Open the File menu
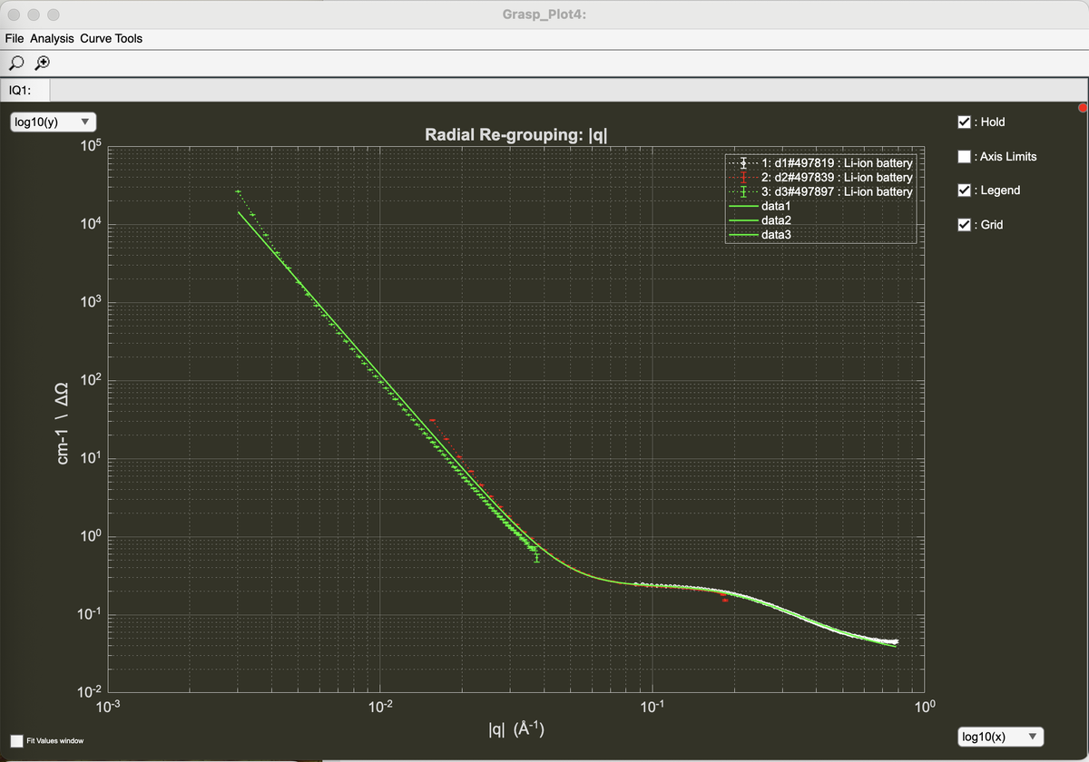 pyautogui.click(x=15, y=39)
